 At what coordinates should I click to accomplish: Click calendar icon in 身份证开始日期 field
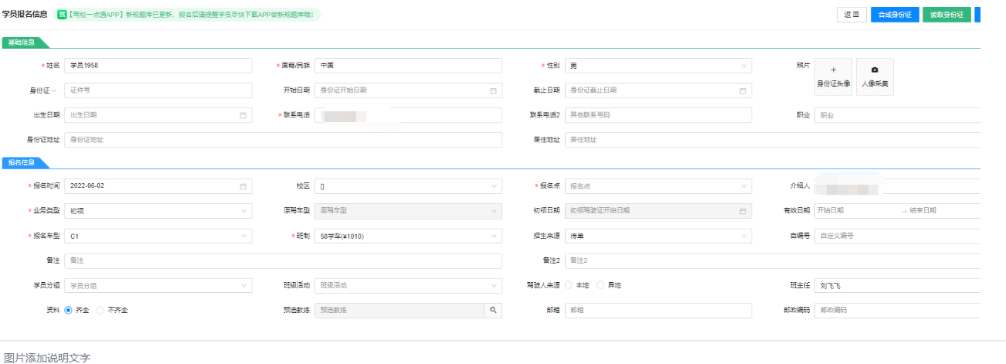pos(493,90)
